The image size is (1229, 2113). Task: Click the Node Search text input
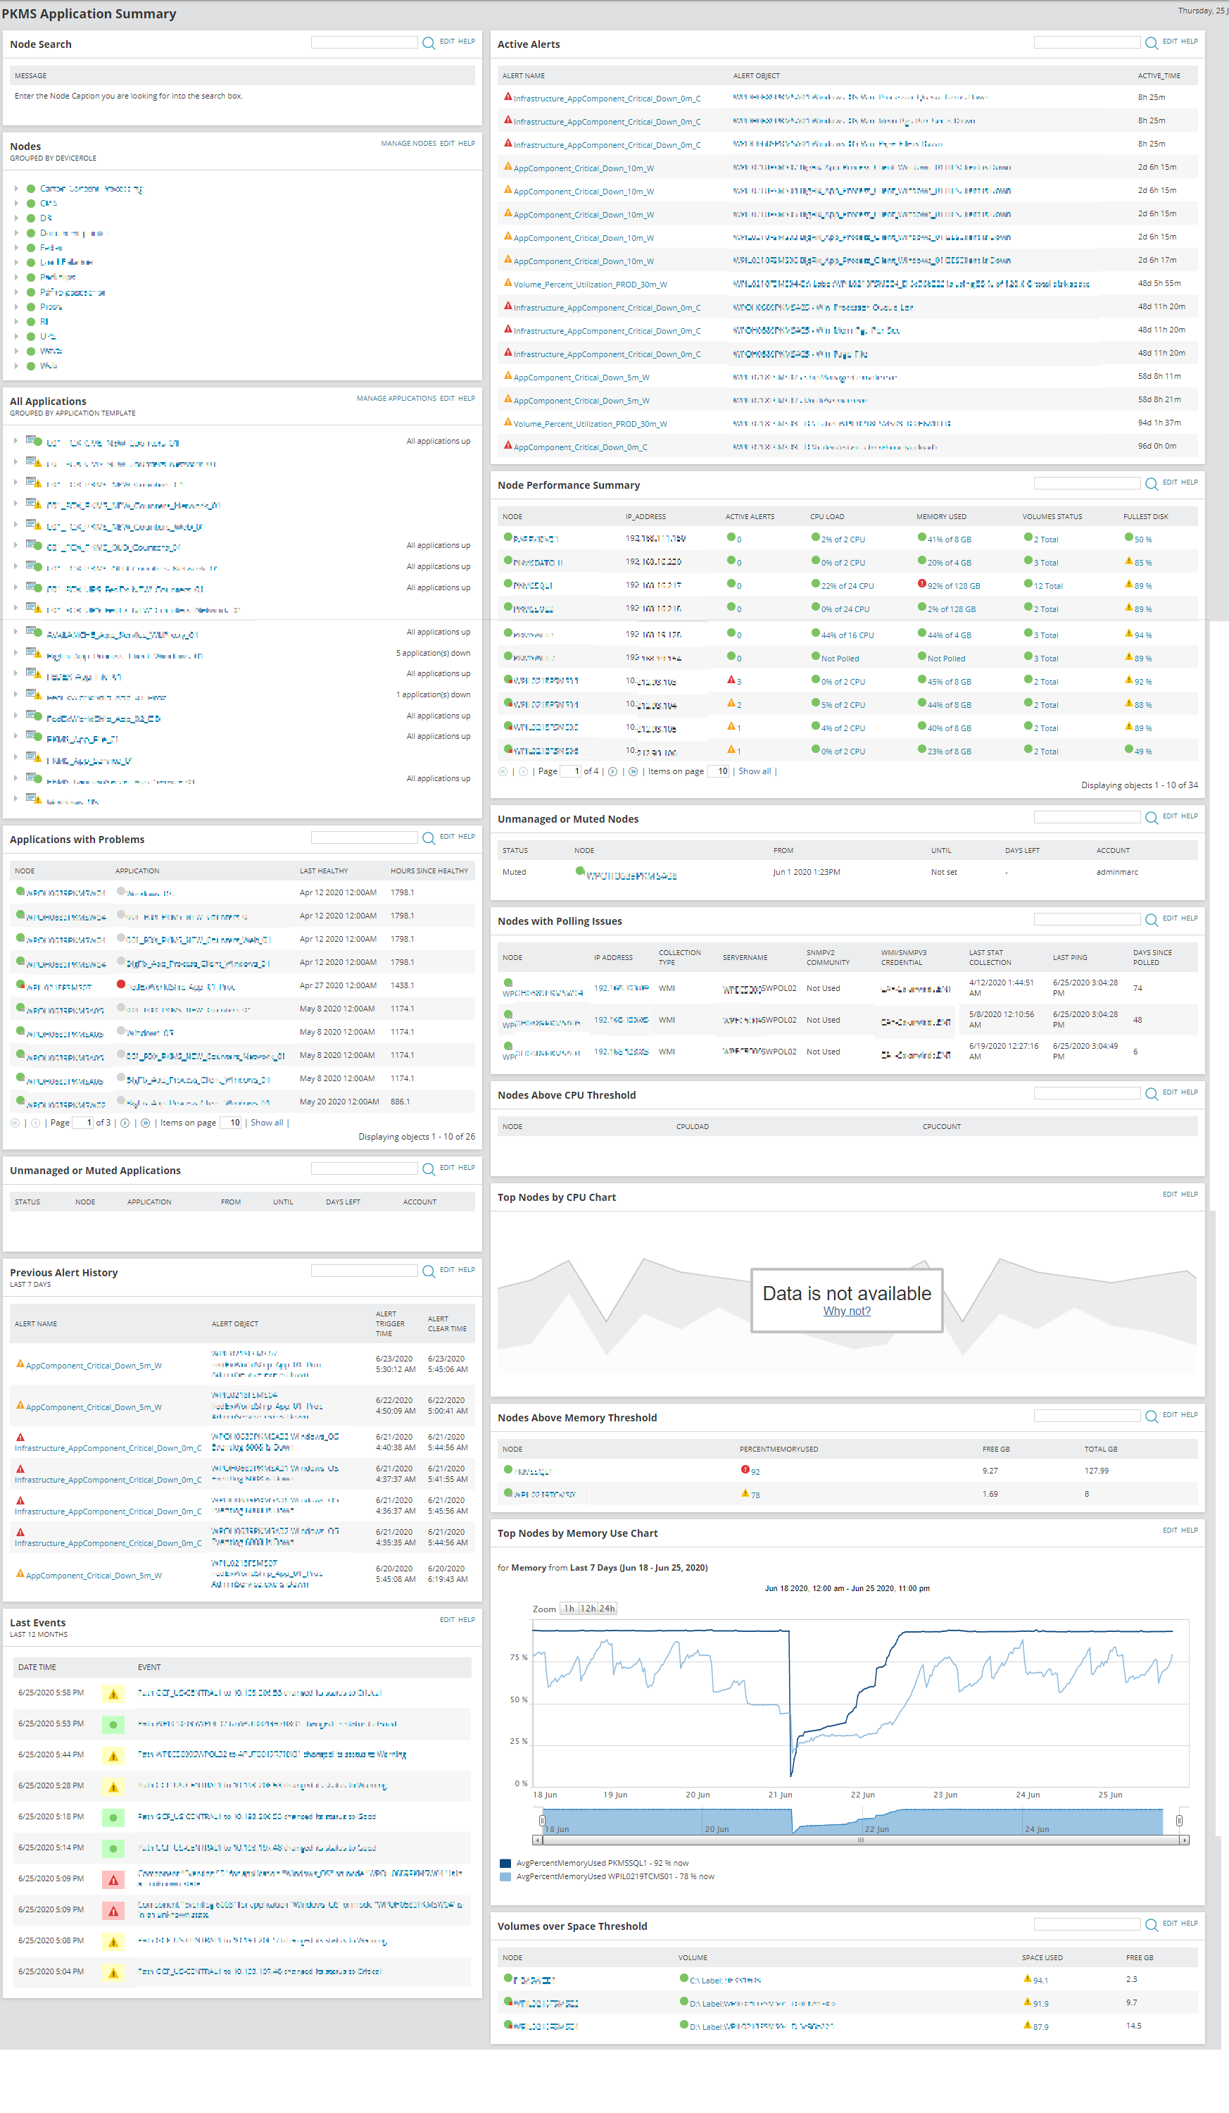pyautogui.click(x=365, y=42)
